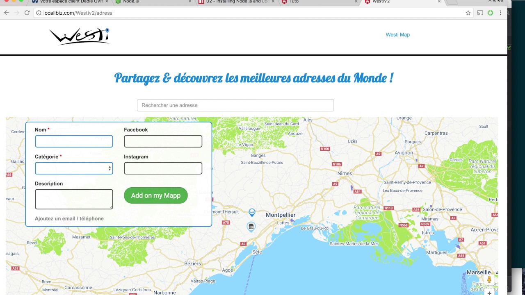
Task: Click blue map pin marker near Montpellier
Action: [x=252, y=212]
